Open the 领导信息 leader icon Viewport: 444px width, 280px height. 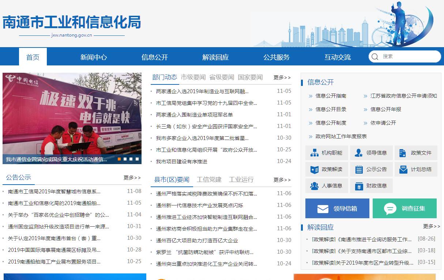[359, 153]
